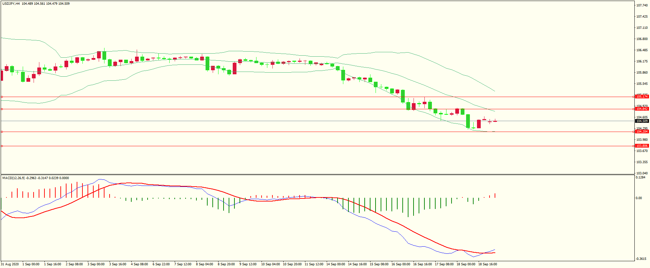Viewport: 650px width, 268px height.
Task: Click the 107.110 price scale label
Action: 642,28
